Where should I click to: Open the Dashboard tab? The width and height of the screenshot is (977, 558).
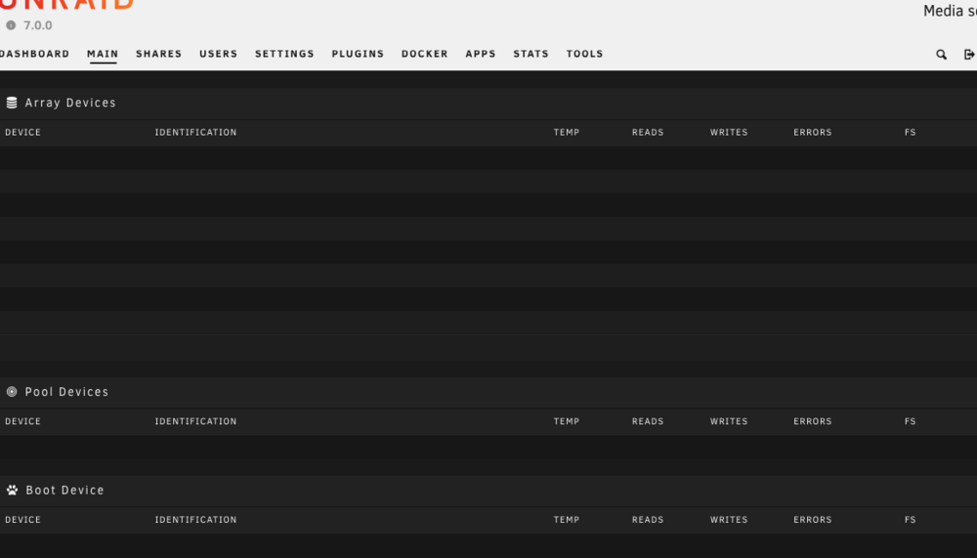pyautogui.click(x=35, y=54)
